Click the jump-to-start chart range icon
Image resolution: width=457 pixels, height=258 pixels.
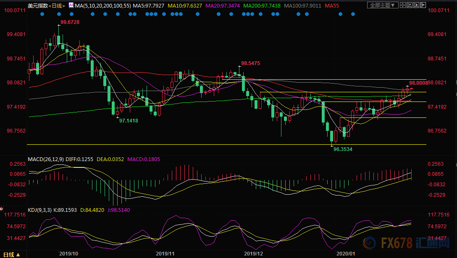(410, 5)
